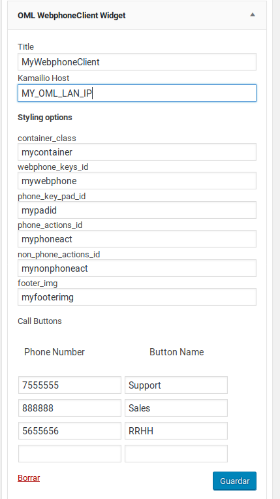Focus the Title input field

click(137, 62)
